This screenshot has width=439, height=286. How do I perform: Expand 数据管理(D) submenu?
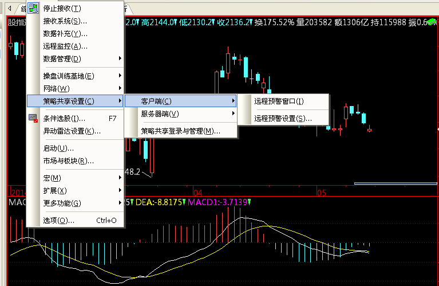(75, 58)
